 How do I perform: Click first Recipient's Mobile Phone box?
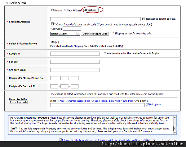coord(54,78)
